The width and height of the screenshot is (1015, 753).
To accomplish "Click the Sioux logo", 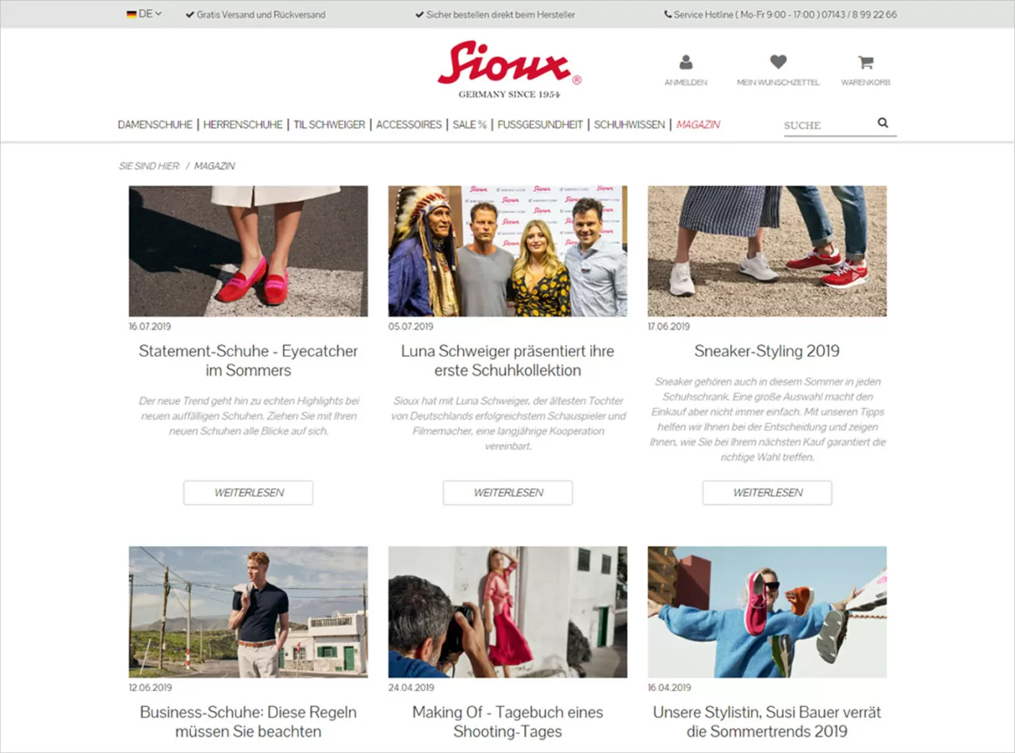I will 509,69.
